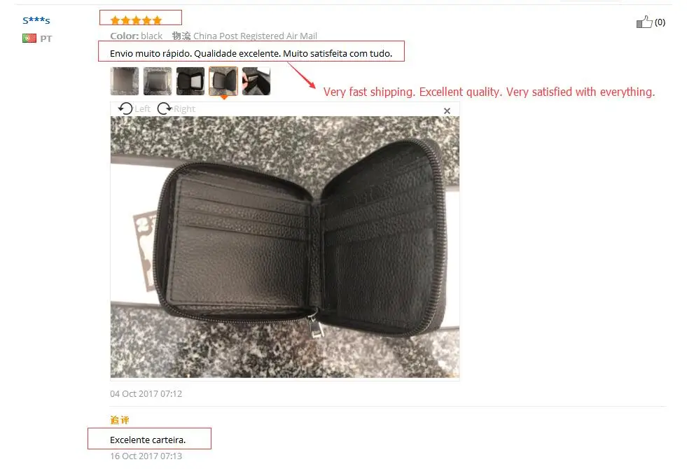Open the fifth review photo thumbnail
Image resolution: width=687 pixels, height=469 pixels.
pos(256,81)
